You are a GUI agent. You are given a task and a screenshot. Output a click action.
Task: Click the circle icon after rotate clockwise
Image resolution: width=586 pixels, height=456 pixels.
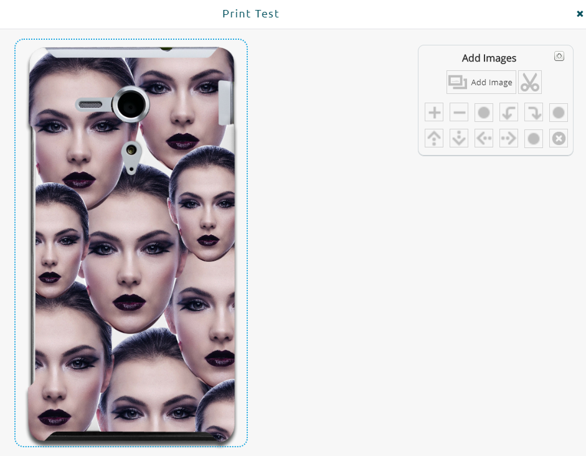[x=559, y=113]
